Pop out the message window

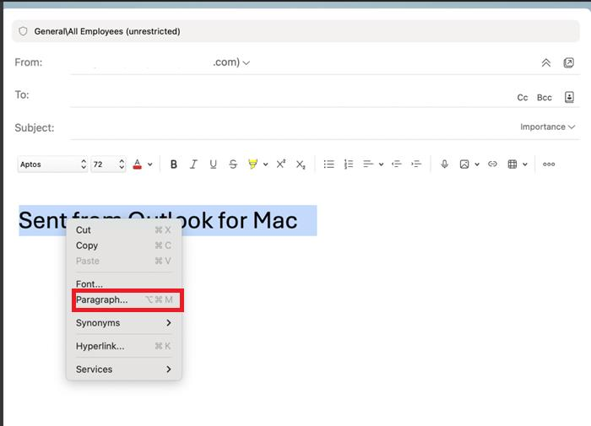pos(568,62)
